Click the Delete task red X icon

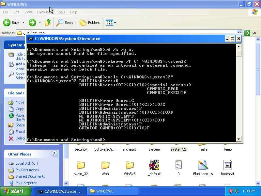click(x=11, y=139)
